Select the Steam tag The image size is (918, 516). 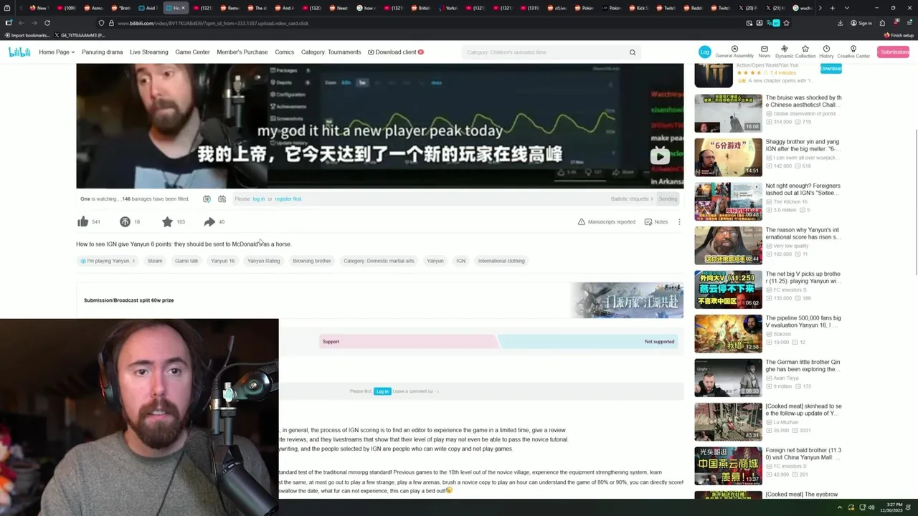coord(155,261)
